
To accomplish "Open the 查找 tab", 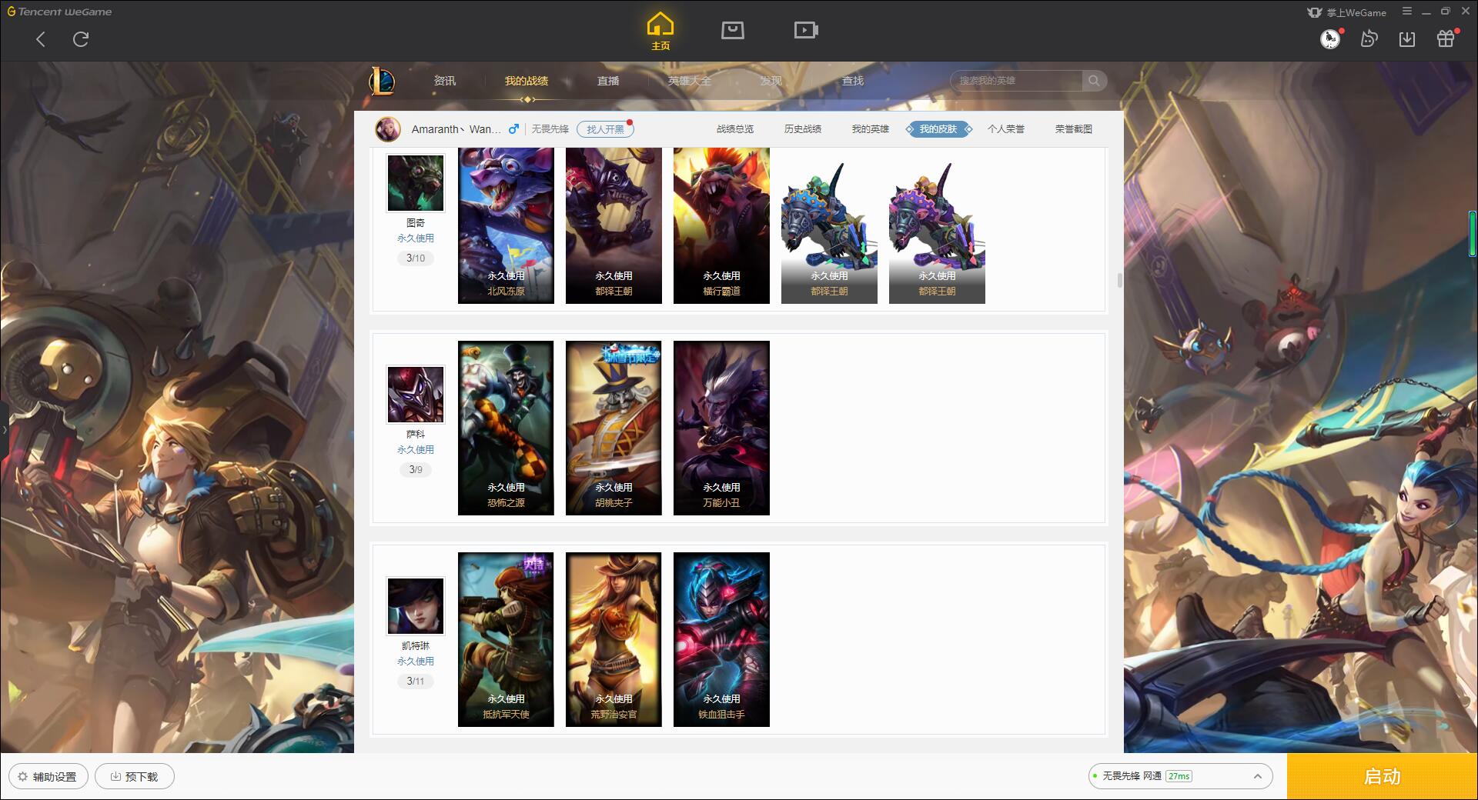I will coord(853,81).
